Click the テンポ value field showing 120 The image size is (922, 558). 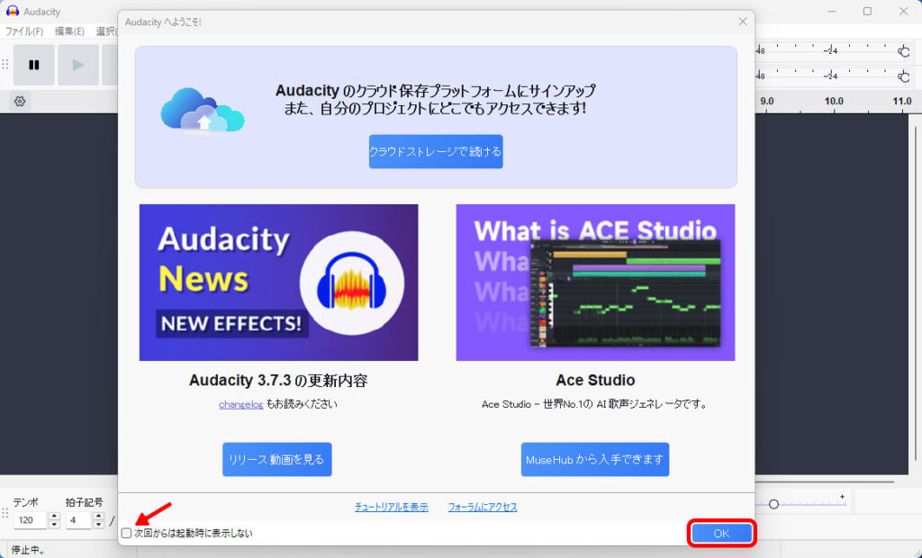31,520
